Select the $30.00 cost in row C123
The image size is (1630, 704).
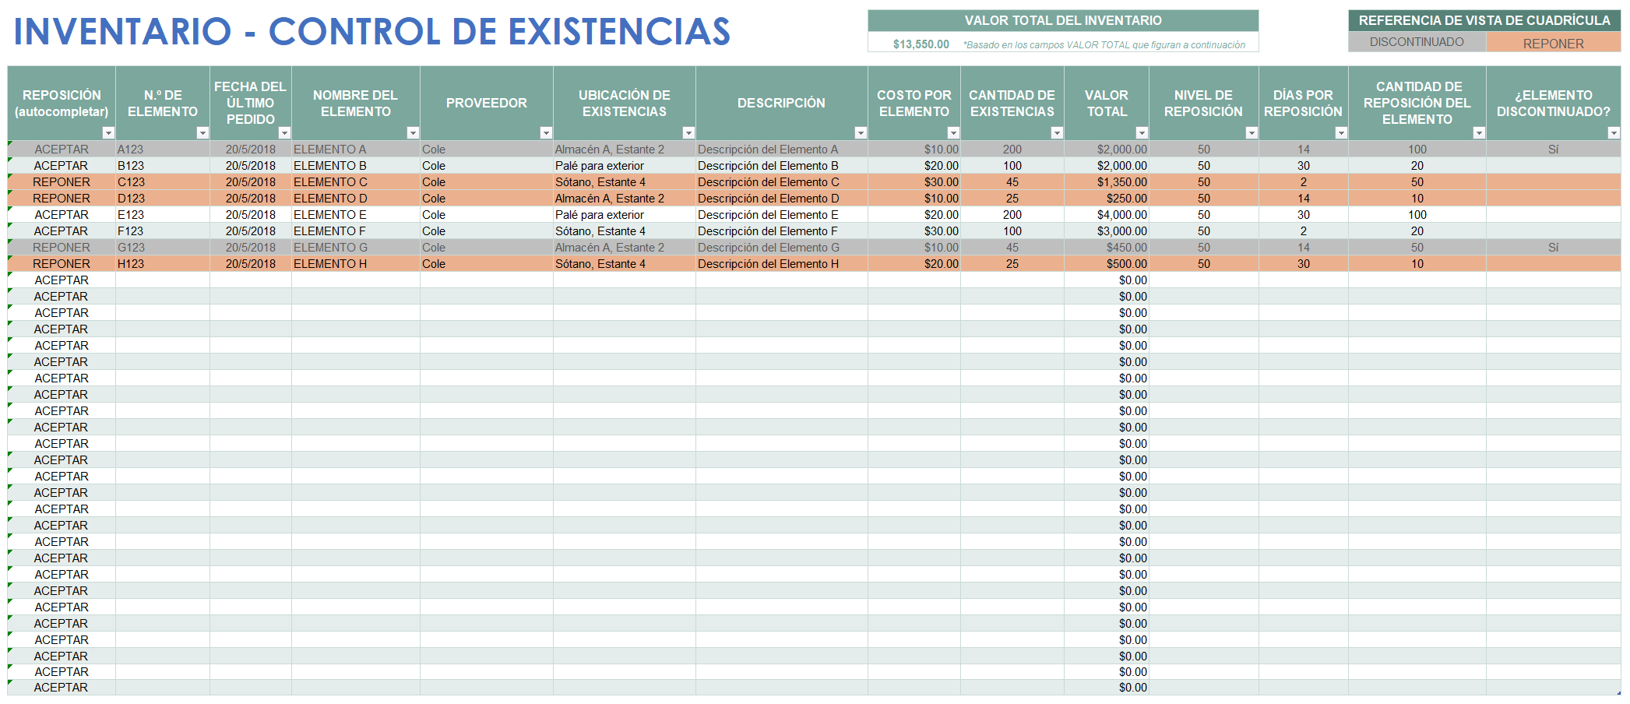914,182
